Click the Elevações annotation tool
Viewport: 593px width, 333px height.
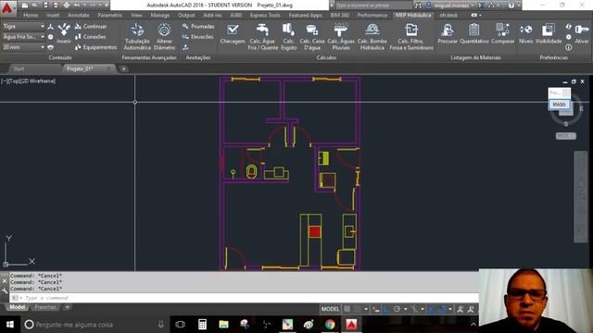(197, 37)
